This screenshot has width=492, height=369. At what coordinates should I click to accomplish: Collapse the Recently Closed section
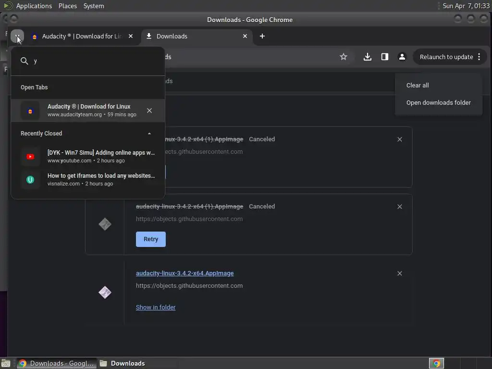tap(149, 134)
